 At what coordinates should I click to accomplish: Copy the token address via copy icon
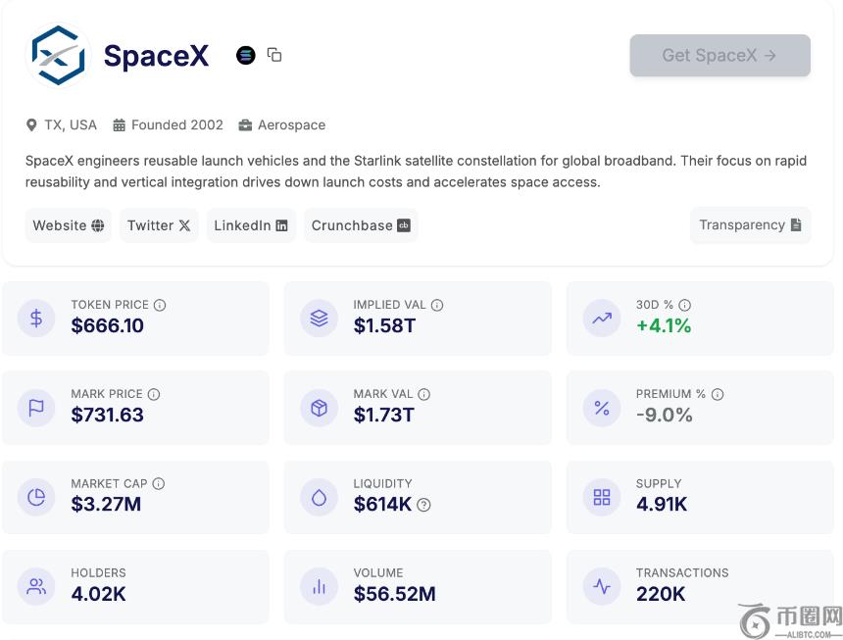tap(274, 55)
